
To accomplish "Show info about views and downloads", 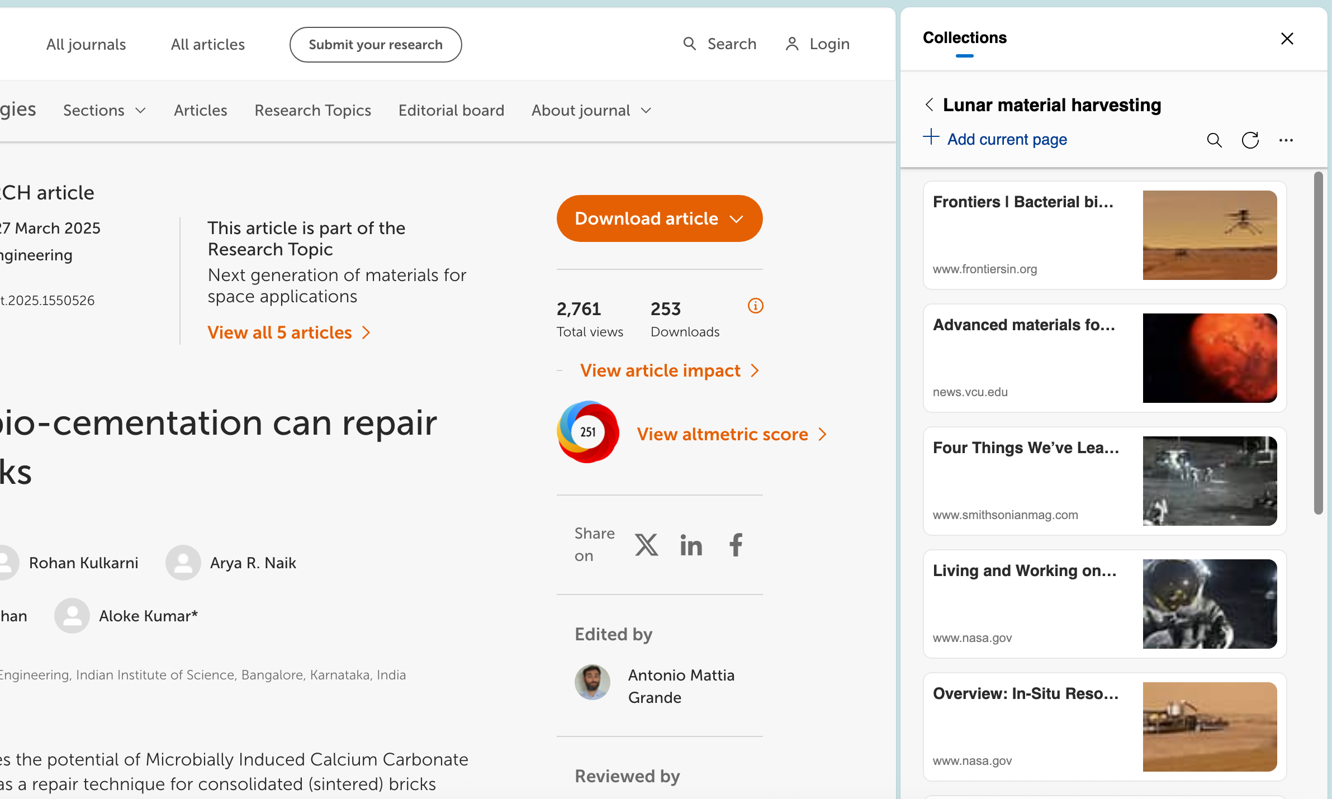I will (755, 306).
